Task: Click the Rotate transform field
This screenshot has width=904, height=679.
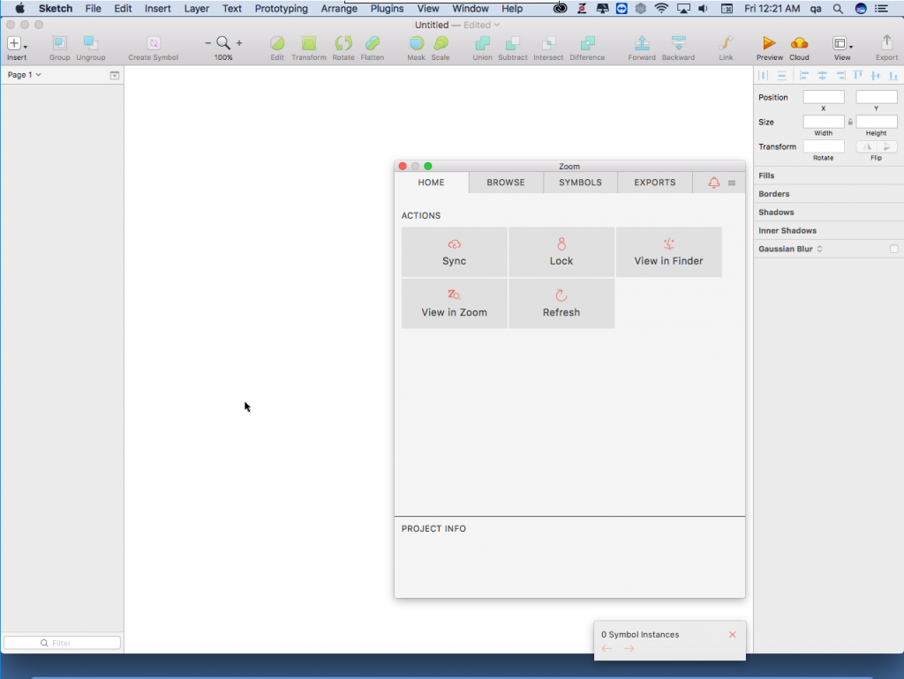Action: coord(824,147)
